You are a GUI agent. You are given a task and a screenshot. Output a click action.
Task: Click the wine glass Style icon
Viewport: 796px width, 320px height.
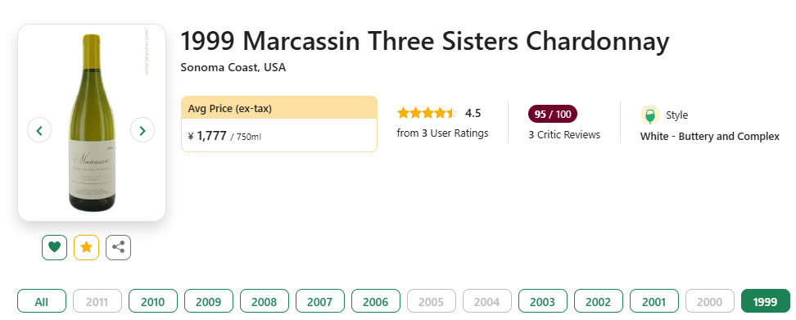click(649, 115)
